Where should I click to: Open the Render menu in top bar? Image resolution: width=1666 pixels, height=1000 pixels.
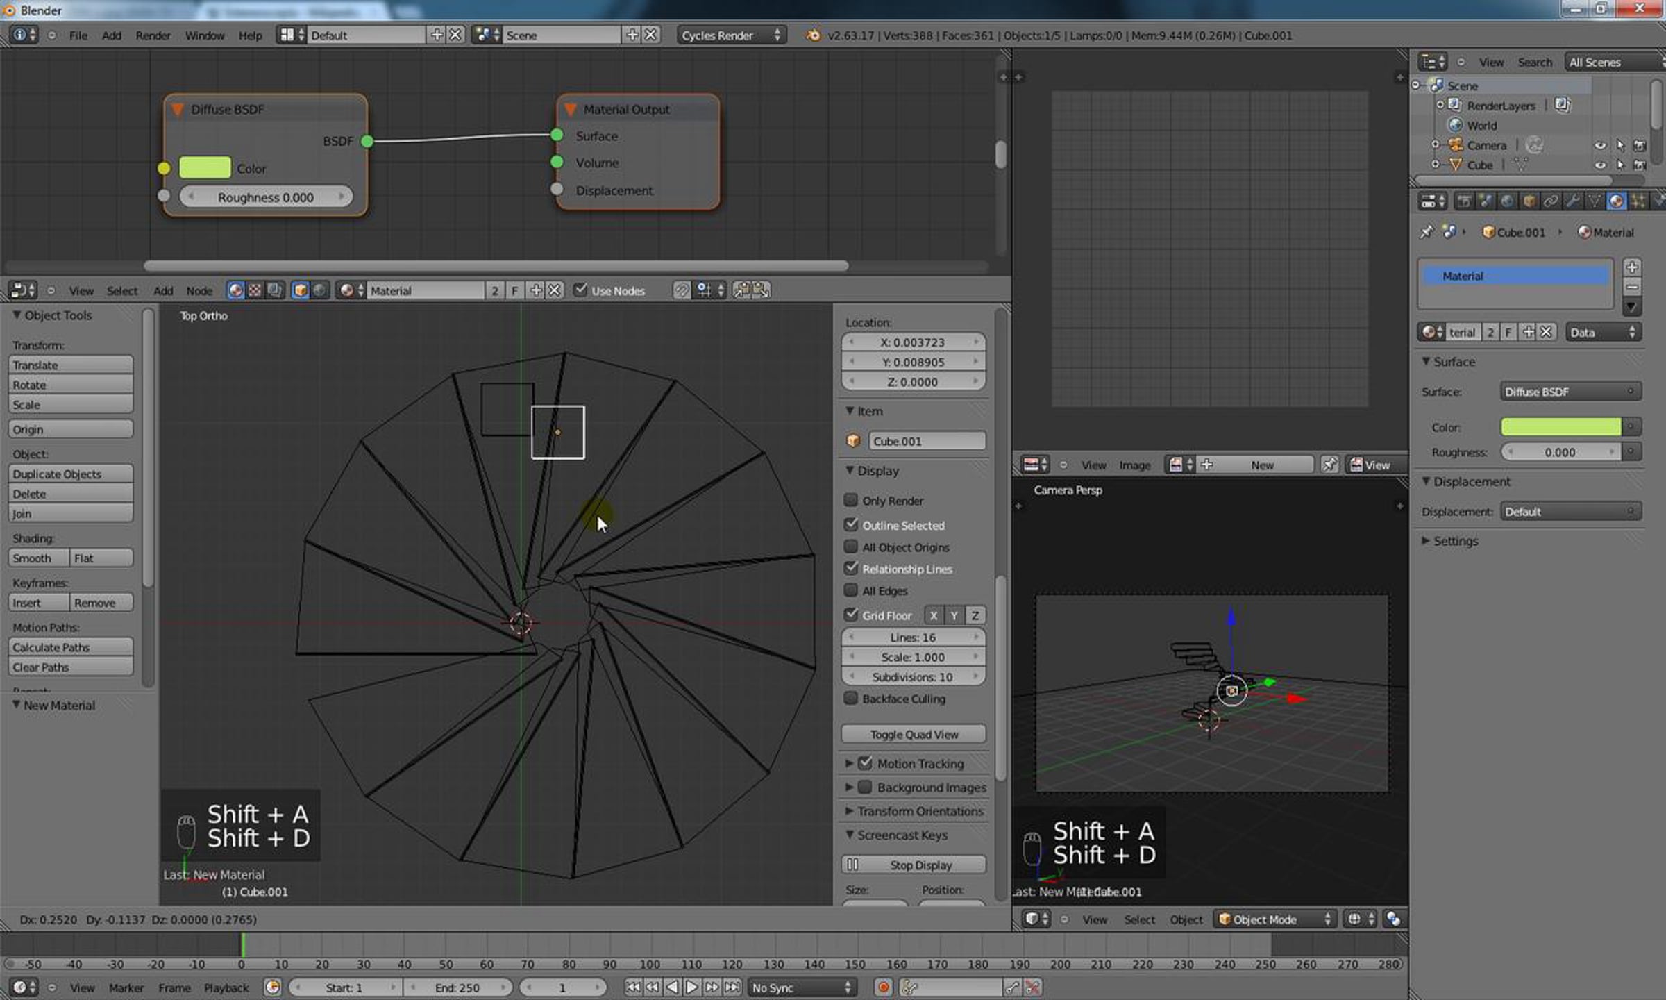(x=153, y=35)
